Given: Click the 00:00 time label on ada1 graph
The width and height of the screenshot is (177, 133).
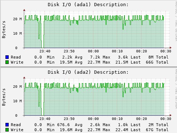Looking at the screenshot, I should click(x=93, y=51).
